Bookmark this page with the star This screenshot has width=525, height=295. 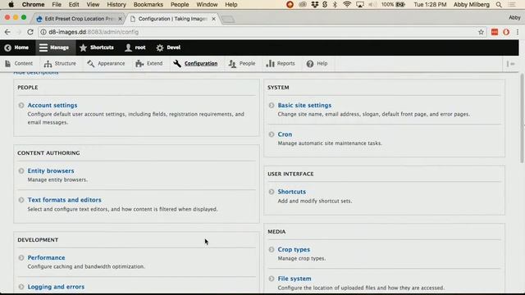click(x=482, y=32)
